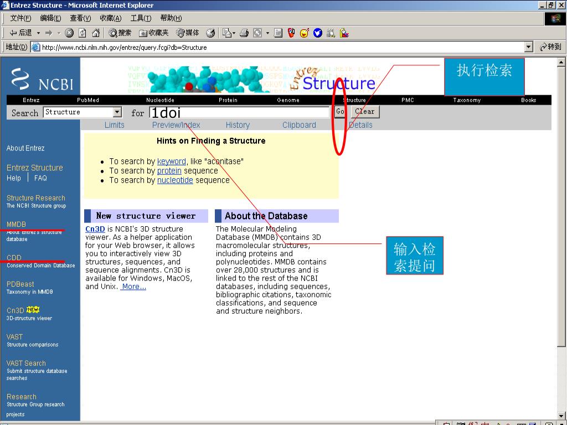Open the Forward button history dropdown arrow
Image resolution: width=567 pixels, height=425 pixels.
pos(59,33)
